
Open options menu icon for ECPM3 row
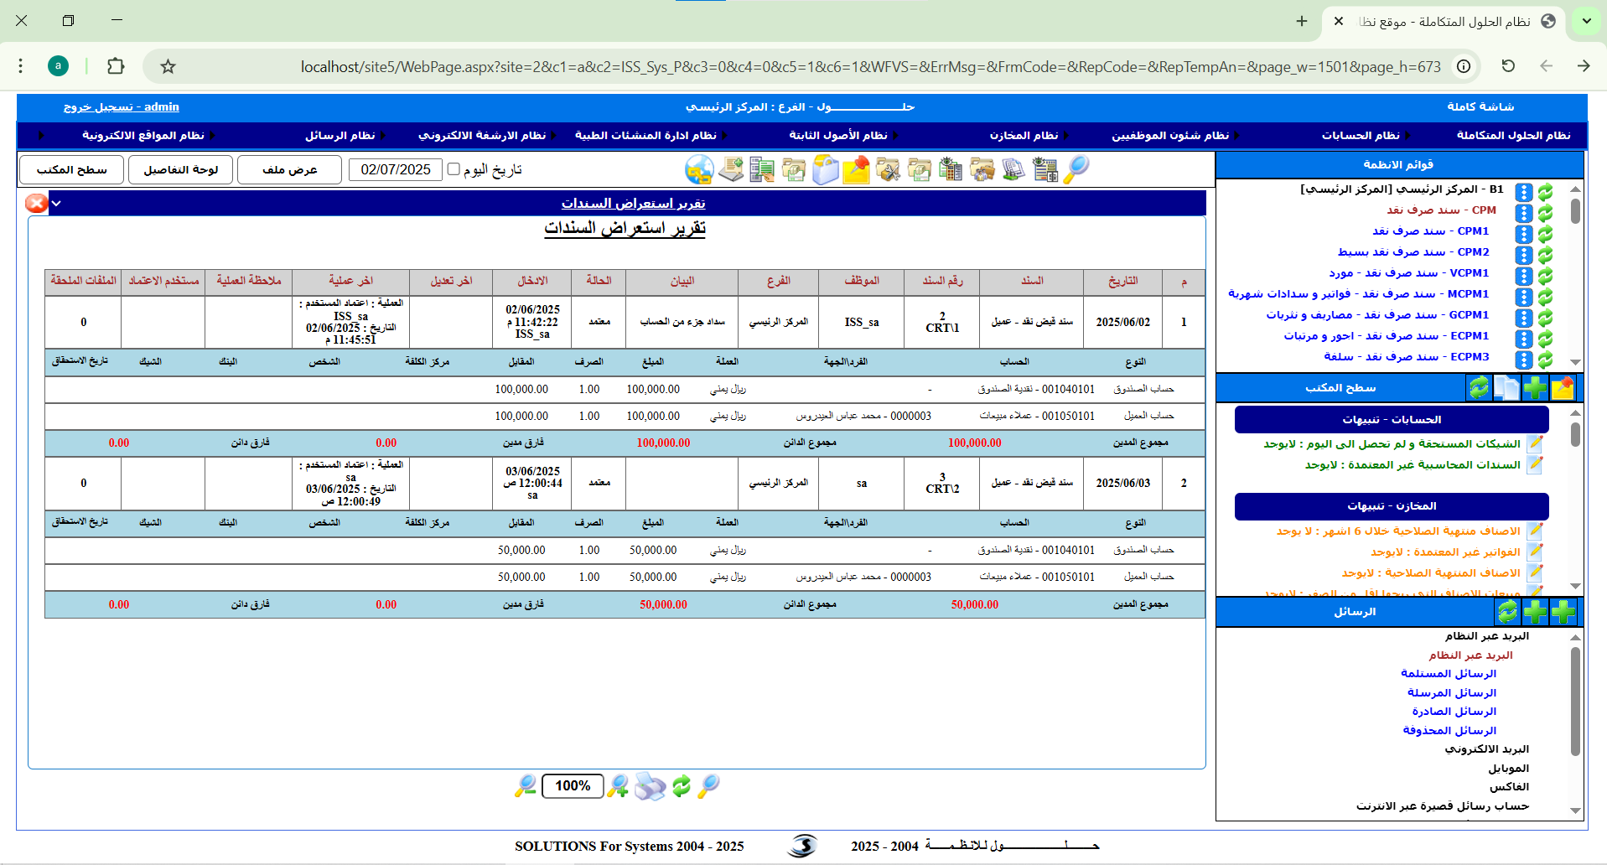[1524, 360]
